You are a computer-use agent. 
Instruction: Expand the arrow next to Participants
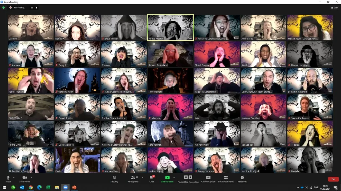point(142,177)
